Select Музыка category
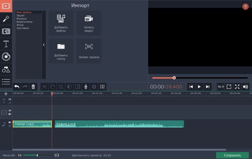 click(22, 19)
